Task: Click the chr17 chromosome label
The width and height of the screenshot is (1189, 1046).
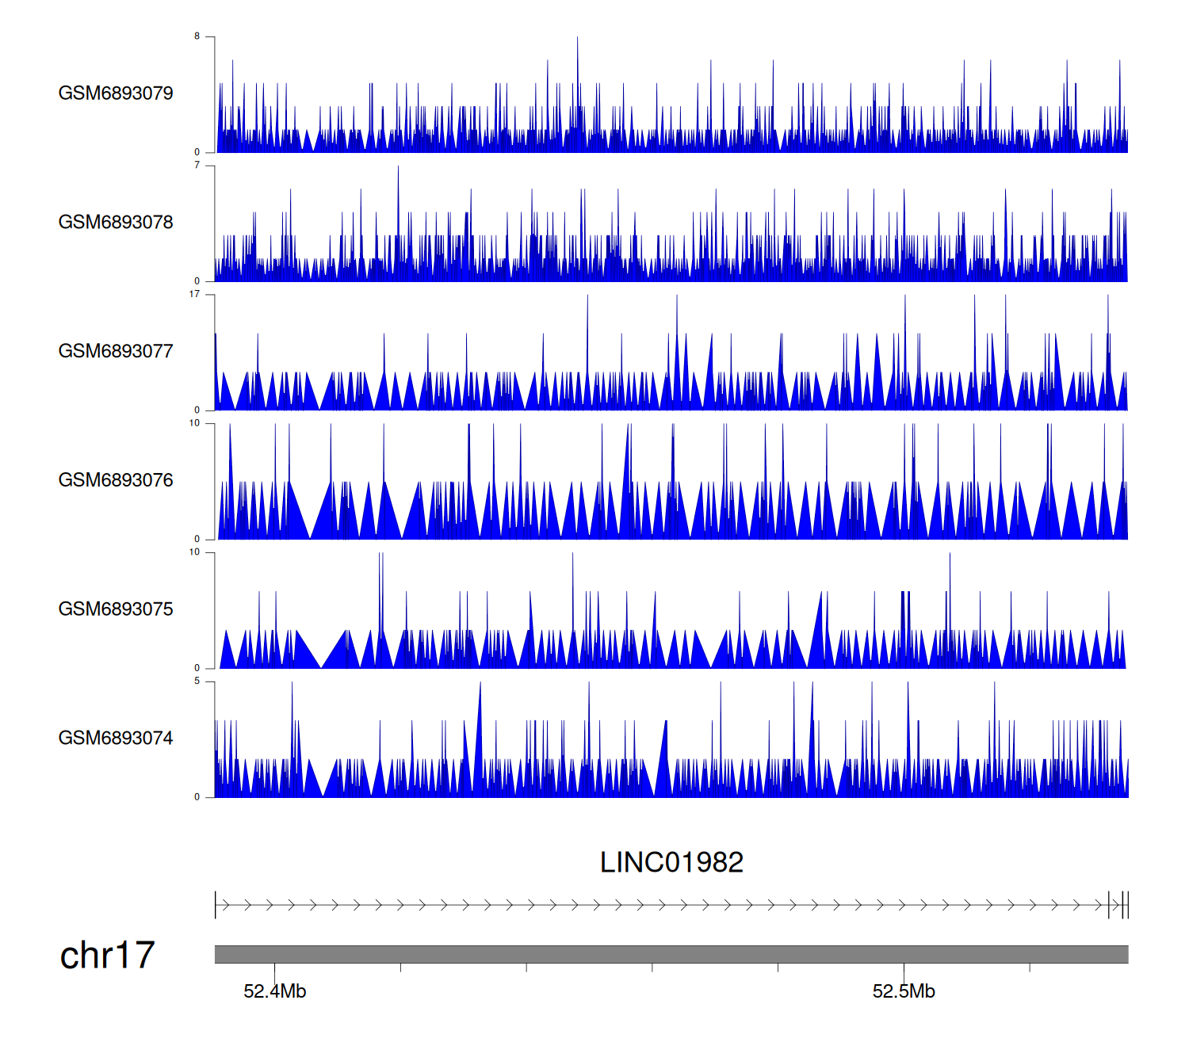Action: (x=107, y=956)
